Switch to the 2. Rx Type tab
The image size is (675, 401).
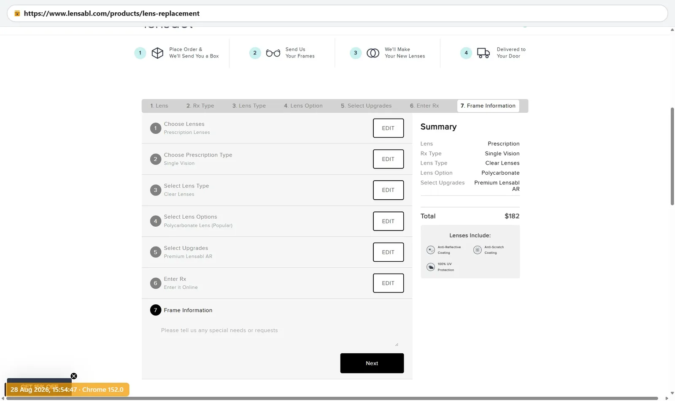pos(200,106)
